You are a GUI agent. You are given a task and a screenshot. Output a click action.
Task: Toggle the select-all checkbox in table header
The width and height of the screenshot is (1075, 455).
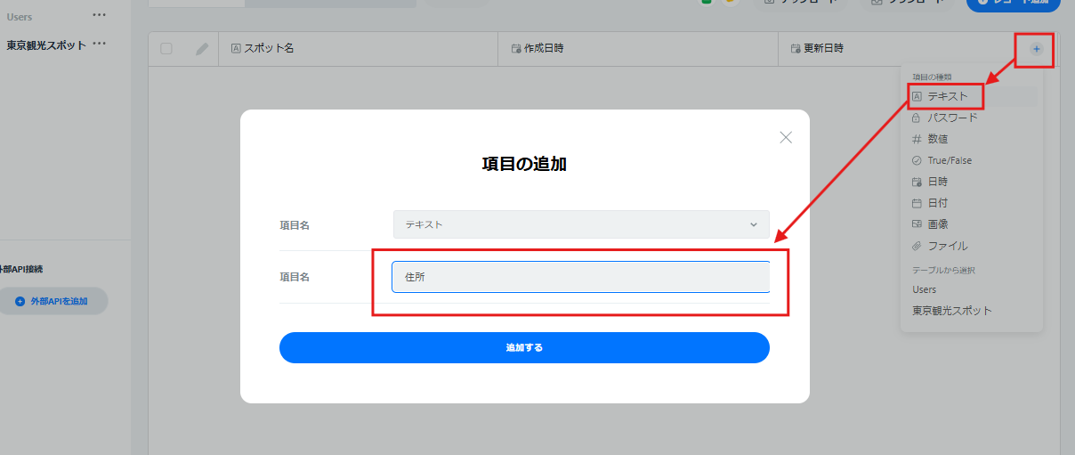(x=166, y=49)
